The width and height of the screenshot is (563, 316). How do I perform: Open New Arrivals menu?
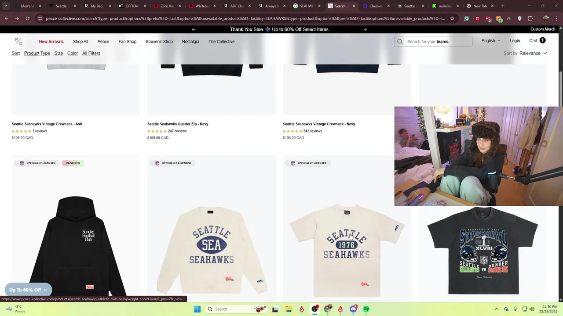coord(51,42)
